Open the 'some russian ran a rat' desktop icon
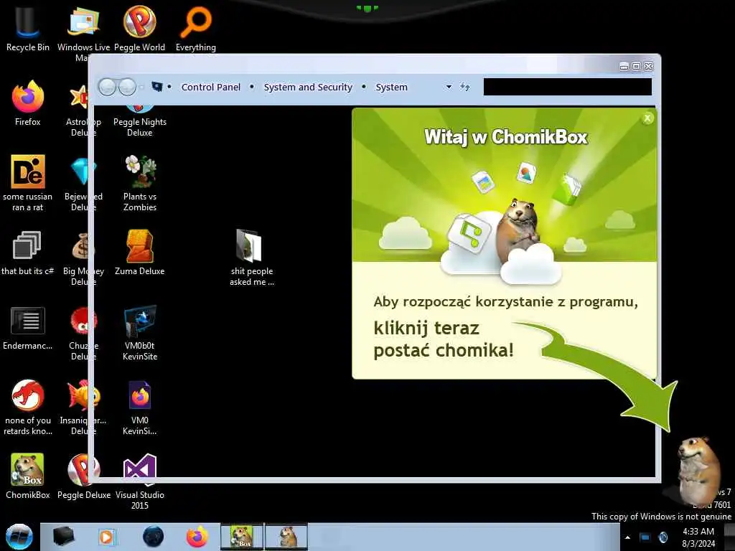This screenshot has height=551, width=735. (28, 183)
